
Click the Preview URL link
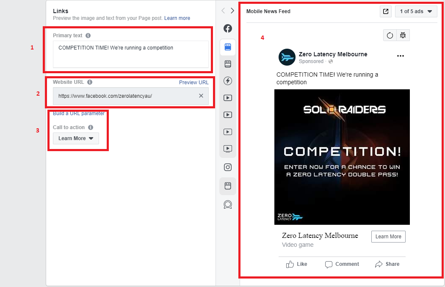coord(193,82)
